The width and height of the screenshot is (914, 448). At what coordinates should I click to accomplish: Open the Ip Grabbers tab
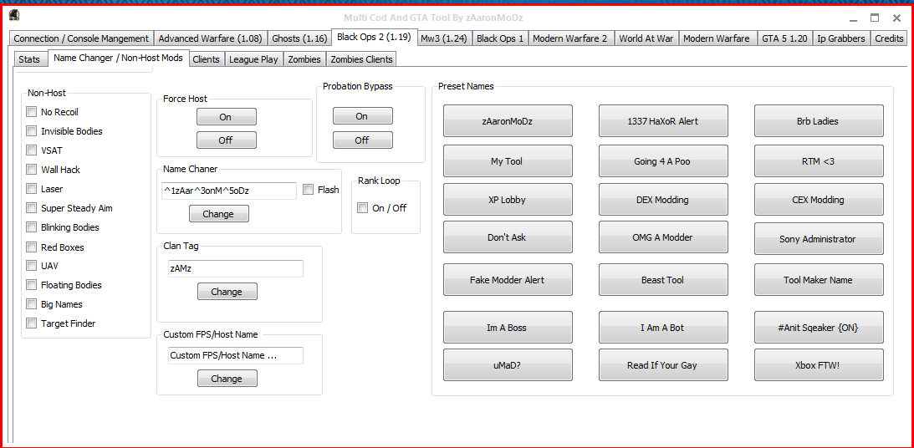tap(841, 38)
